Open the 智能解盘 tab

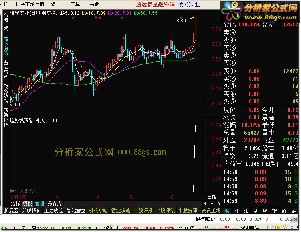click(76, 211)
